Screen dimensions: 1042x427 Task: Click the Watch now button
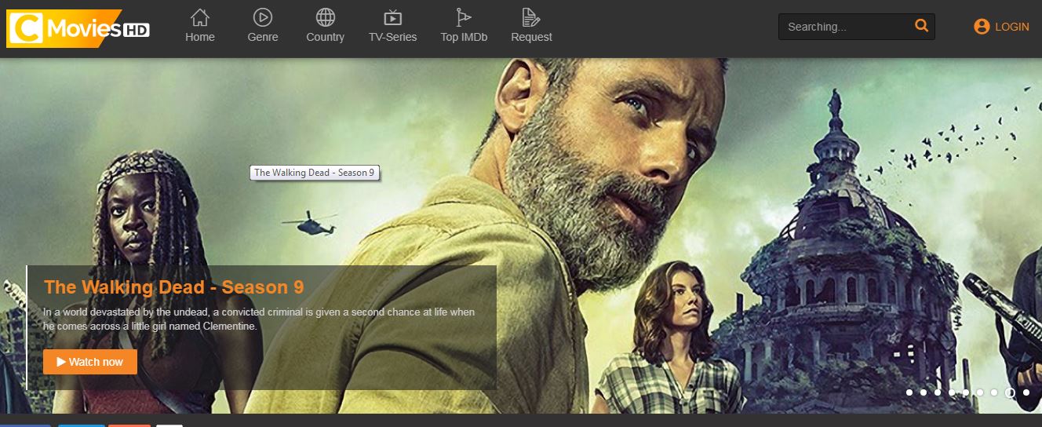click(90, 362)
